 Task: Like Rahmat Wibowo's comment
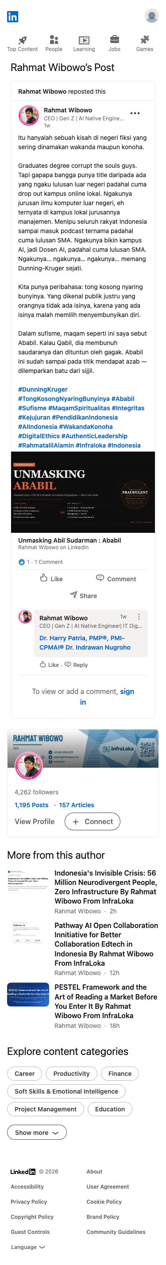point(50,664)
